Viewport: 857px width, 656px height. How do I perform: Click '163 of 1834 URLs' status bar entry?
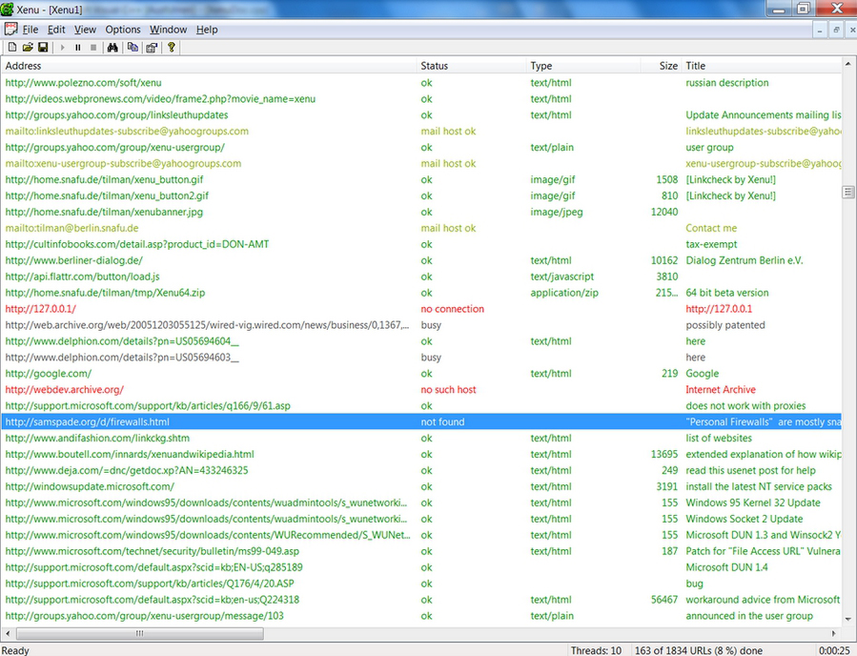[699, 650]
